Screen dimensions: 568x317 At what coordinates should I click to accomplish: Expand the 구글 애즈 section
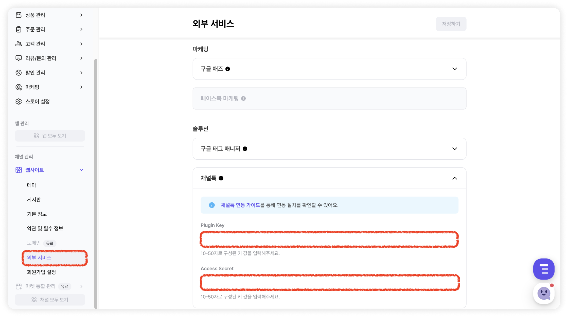tap(454, 69)
